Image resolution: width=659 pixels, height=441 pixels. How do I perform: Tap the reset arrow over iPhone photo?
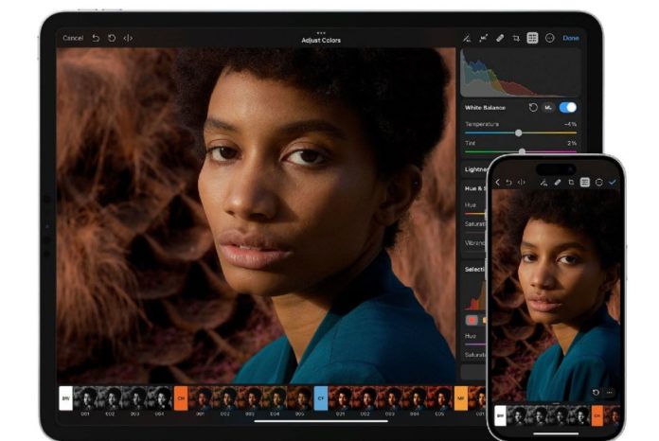[x=596, y=393]
